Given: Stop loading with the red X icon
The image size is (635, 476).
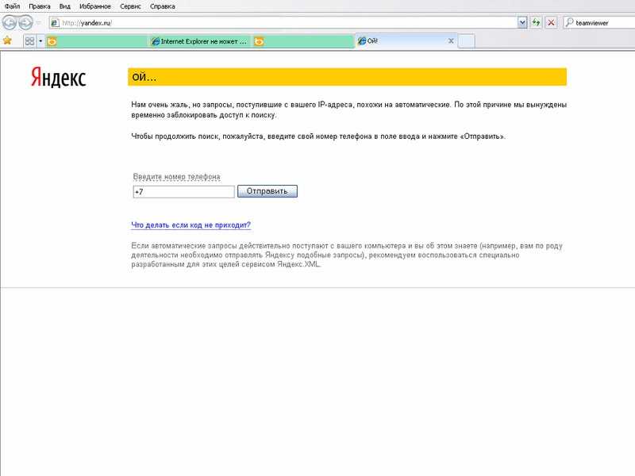Looking at the screenshot, I should 551,23.
